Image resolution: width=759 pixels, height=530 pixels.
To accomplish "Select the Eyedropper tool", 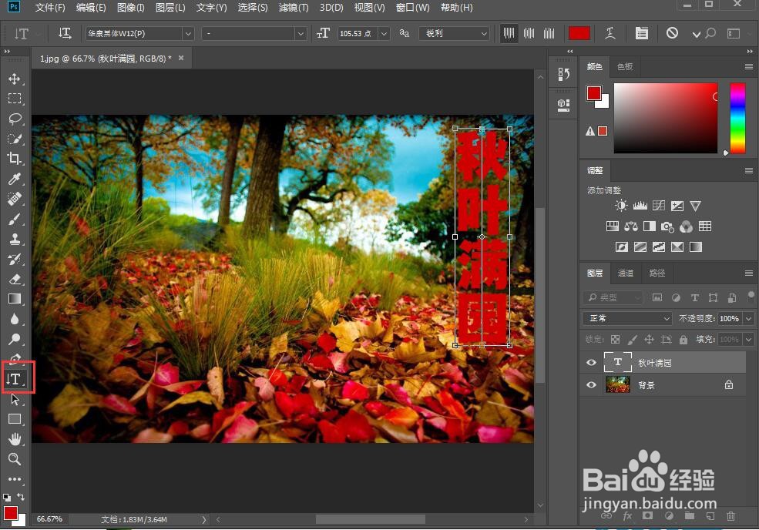I will click(14, 179).
